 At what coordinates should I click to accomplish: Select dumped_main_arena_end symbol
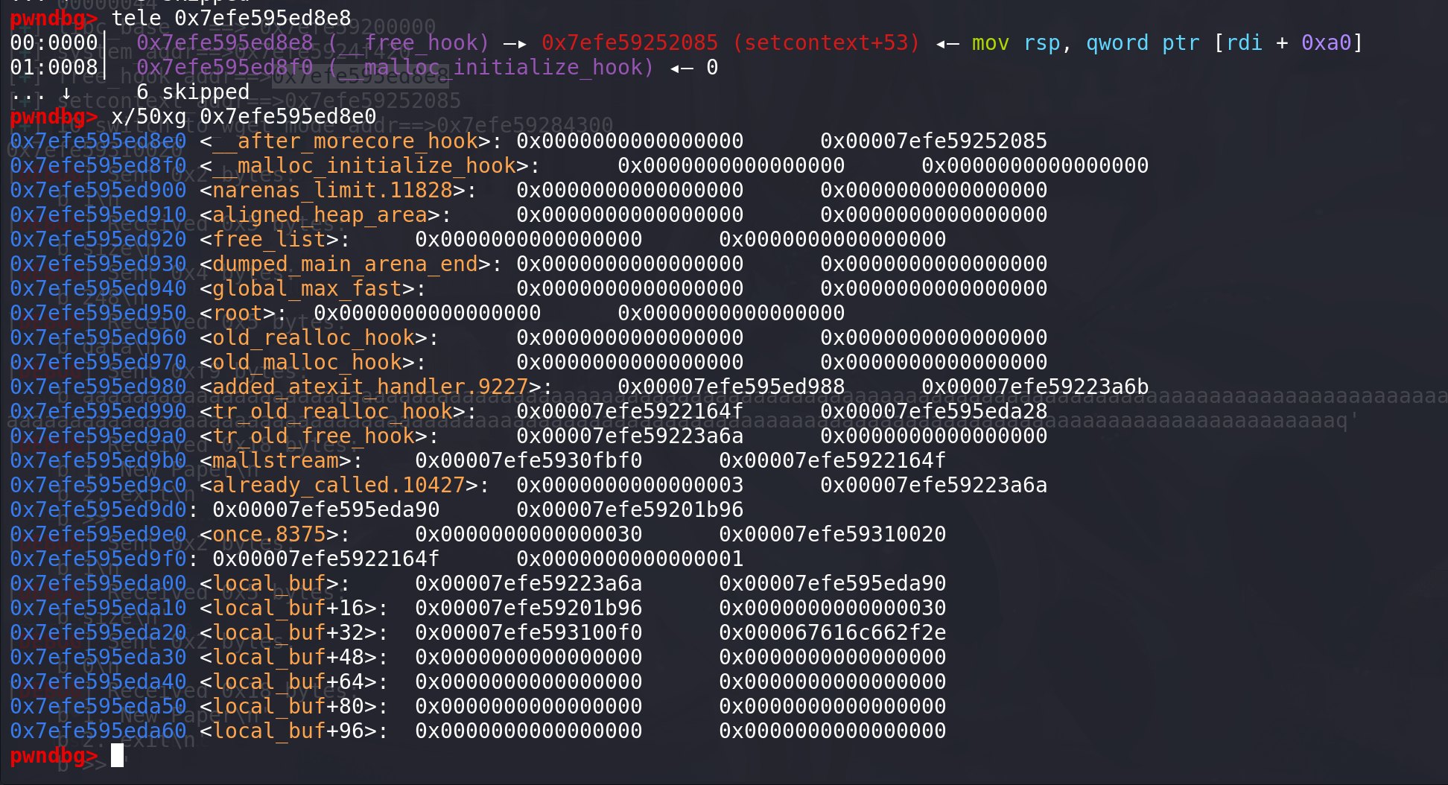(346, 264)
